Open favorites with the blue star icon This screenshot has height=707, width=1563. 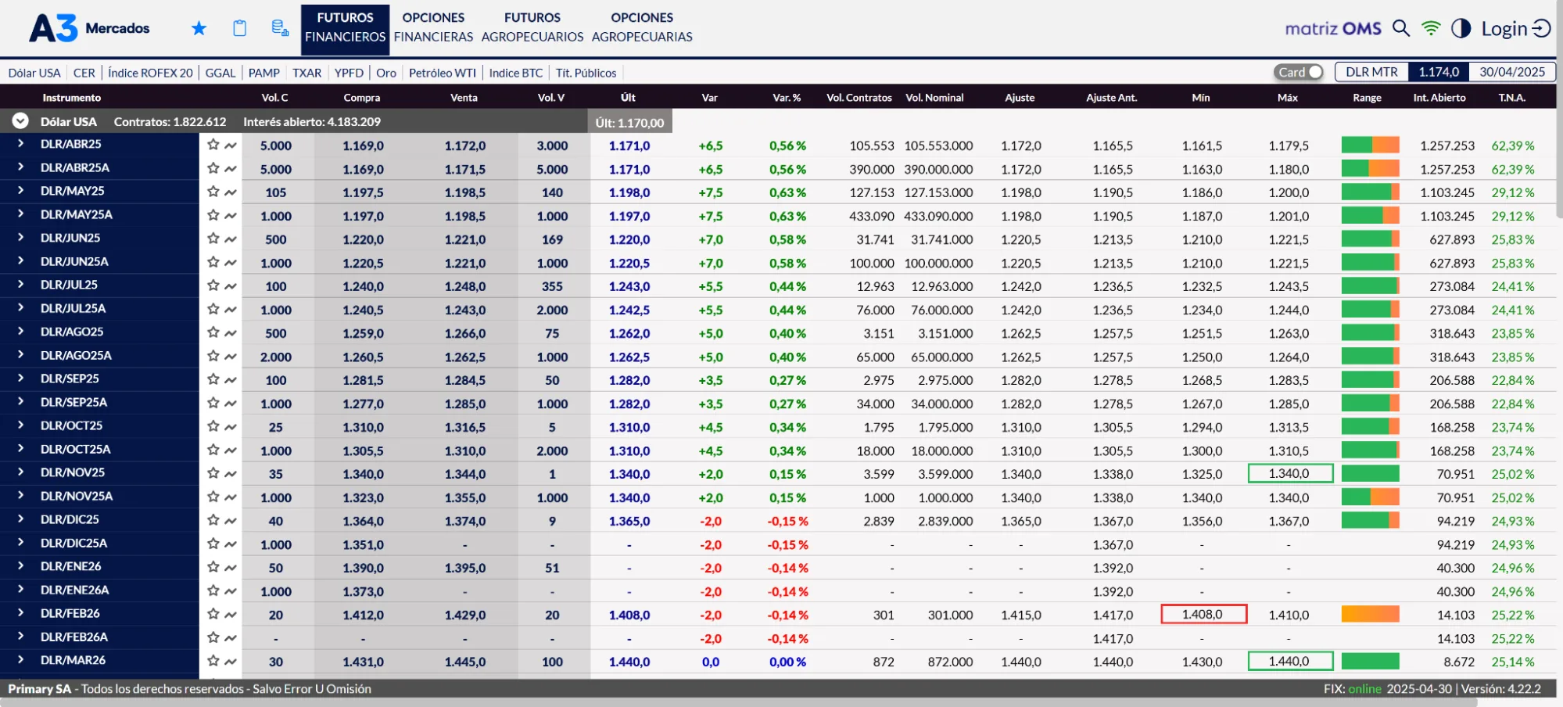coord(199,28)
